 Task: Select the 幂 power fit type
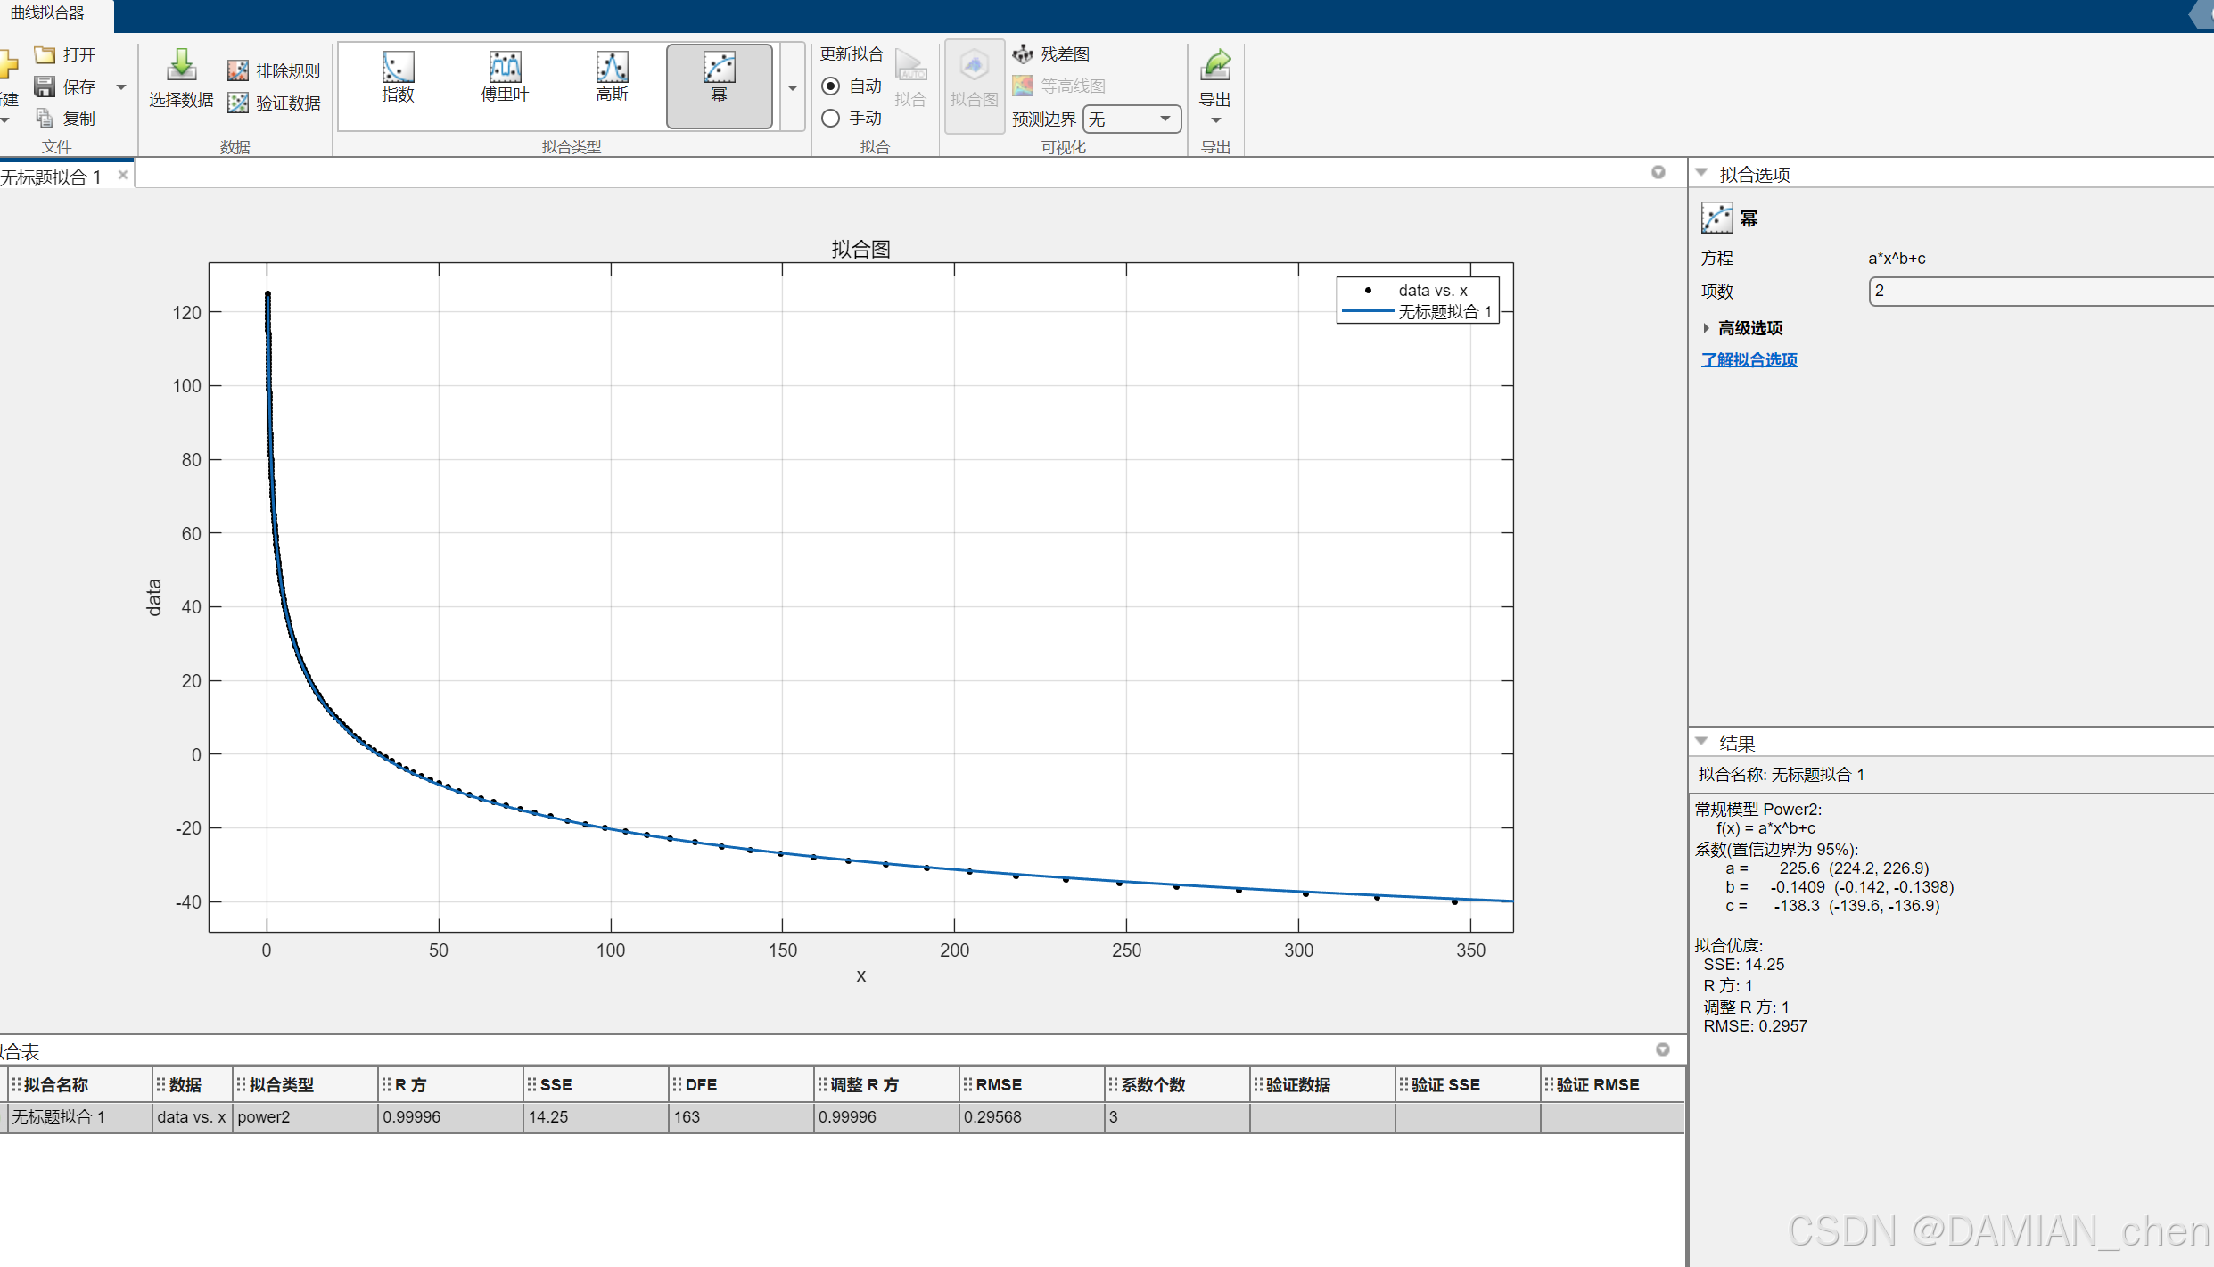pos(719,78)
